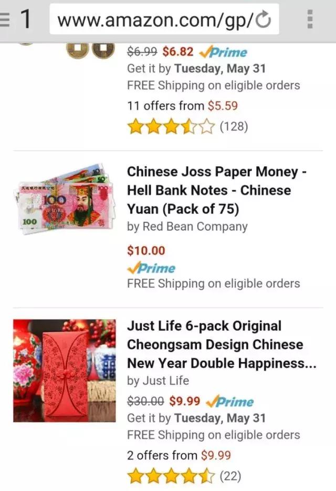Open Chinese Joss Paper Money listing title
This screenshot has height=491, width=336.
pos(217,190)
